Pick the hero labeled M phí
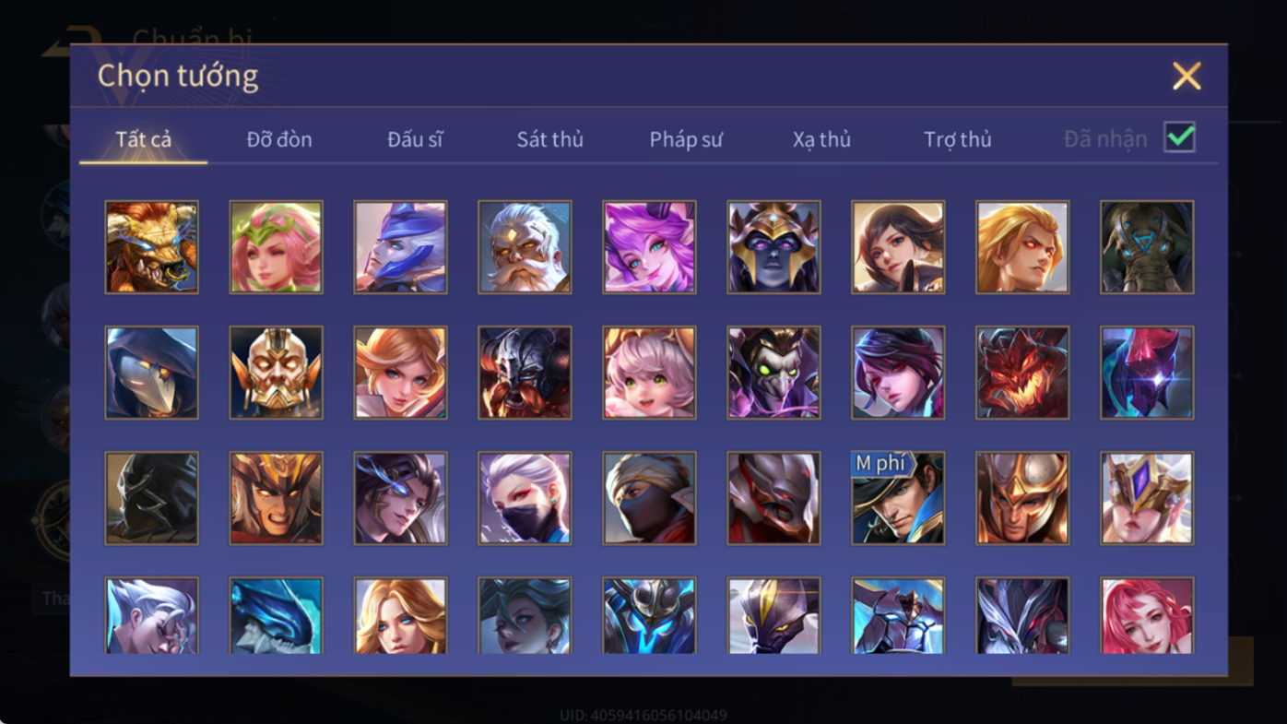Viewport: 1287px width, 724px height. point(898,498)
